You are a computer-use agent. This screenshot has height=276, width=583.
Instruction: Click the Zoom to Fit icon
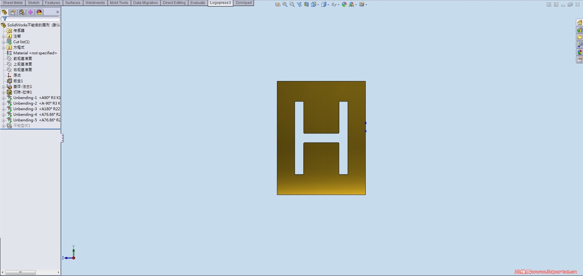(285, 5)
